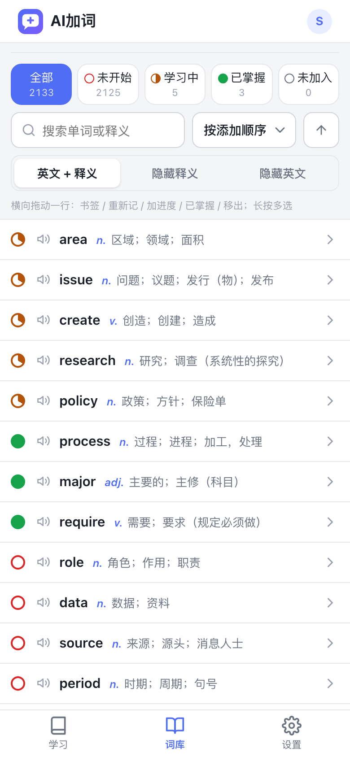Expand details chevron for research
Screen dimensions: 350x757
click(x=330, y=361)
